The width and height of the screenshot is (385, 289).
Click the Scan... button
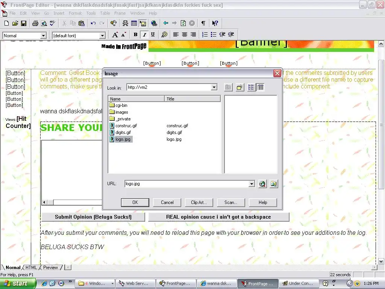(x=231, y=202)
